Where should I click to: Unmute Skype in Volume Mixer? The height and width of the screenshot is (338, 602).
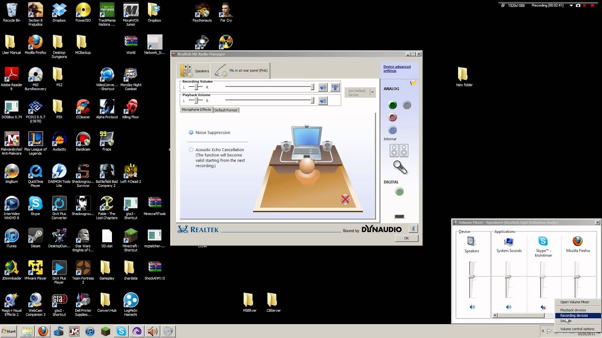point(543,307)
